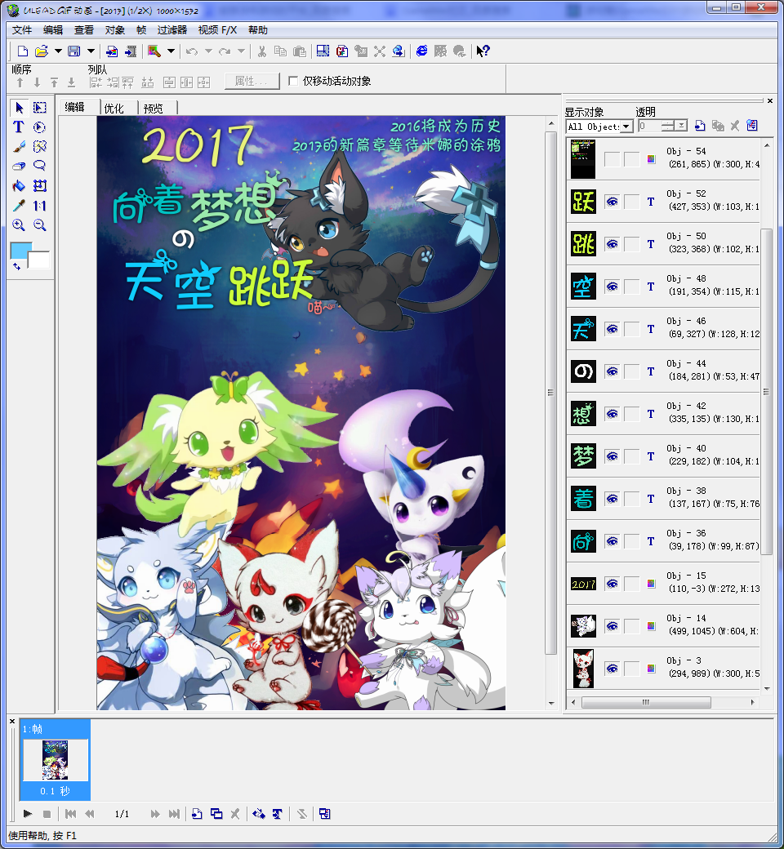Select the Obj - 42 row thumbnail

click(x=583, y=414)
